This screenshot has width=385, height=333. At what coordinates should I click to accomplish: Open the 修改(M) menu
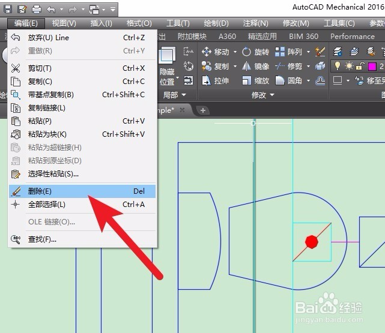296,23
